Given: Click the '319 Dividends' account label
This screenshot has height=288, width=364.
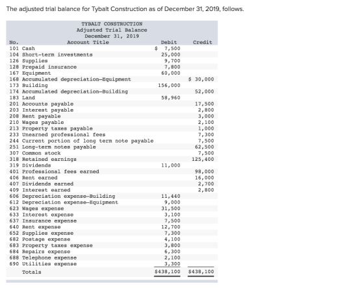Looking at the screenshot, I should pos(30,165).
